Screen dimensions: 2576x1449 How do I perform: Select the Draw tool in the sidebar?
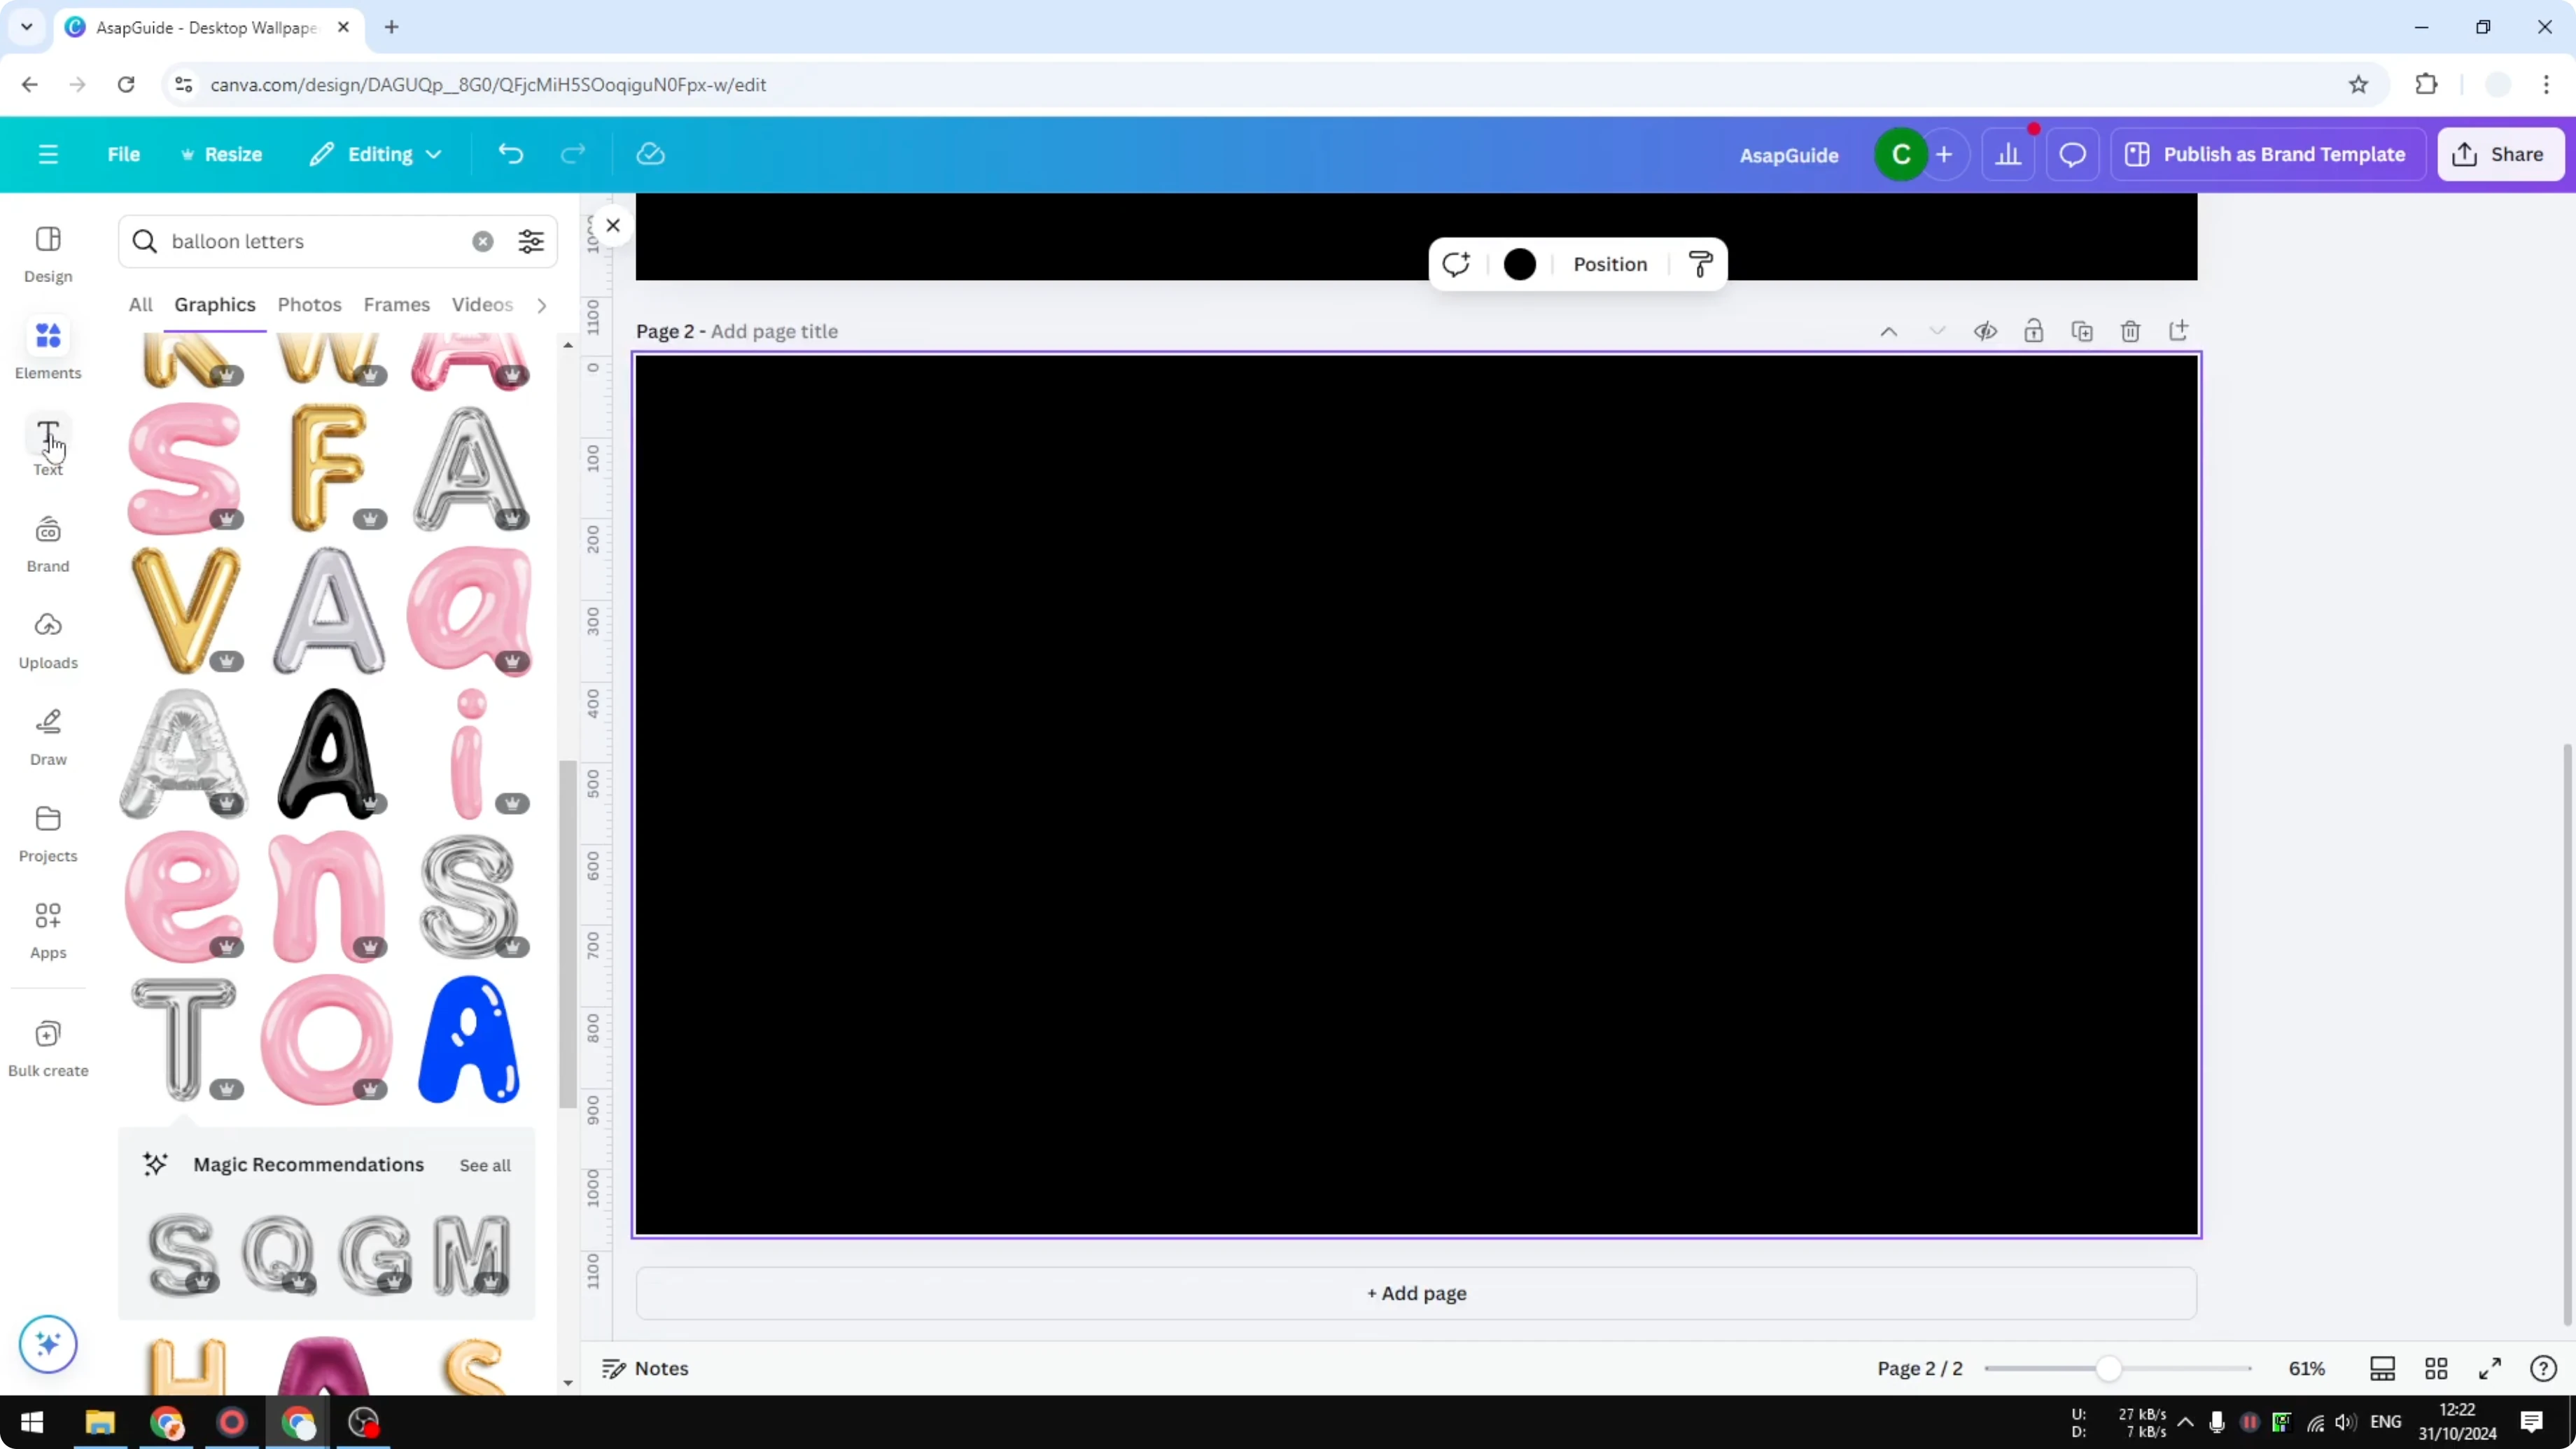[x=47, y=735]
